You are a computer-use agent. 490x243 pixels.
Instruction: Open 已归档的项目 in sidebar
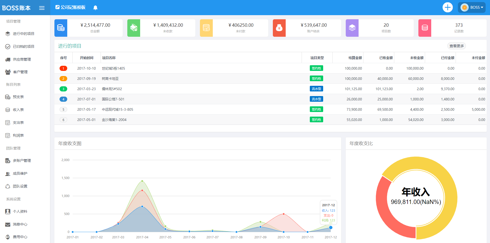point(24,46)
